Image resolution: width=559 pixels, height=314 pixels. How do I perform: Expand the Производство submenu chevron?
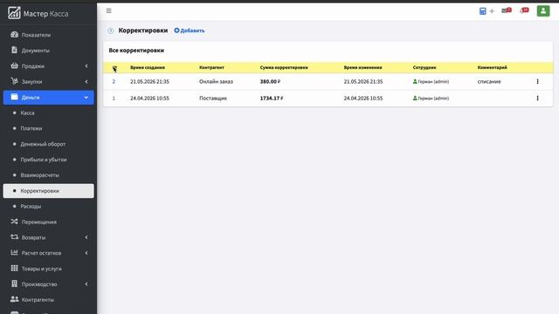click(86, 284)
